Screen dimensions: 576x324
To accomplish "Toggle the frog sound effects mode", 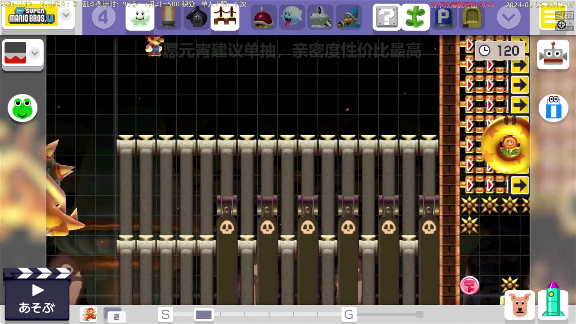I will (22, 108).
